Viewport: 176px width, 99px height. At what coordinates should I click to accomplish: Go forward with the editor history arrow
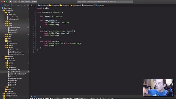click(x=36, y=5)
